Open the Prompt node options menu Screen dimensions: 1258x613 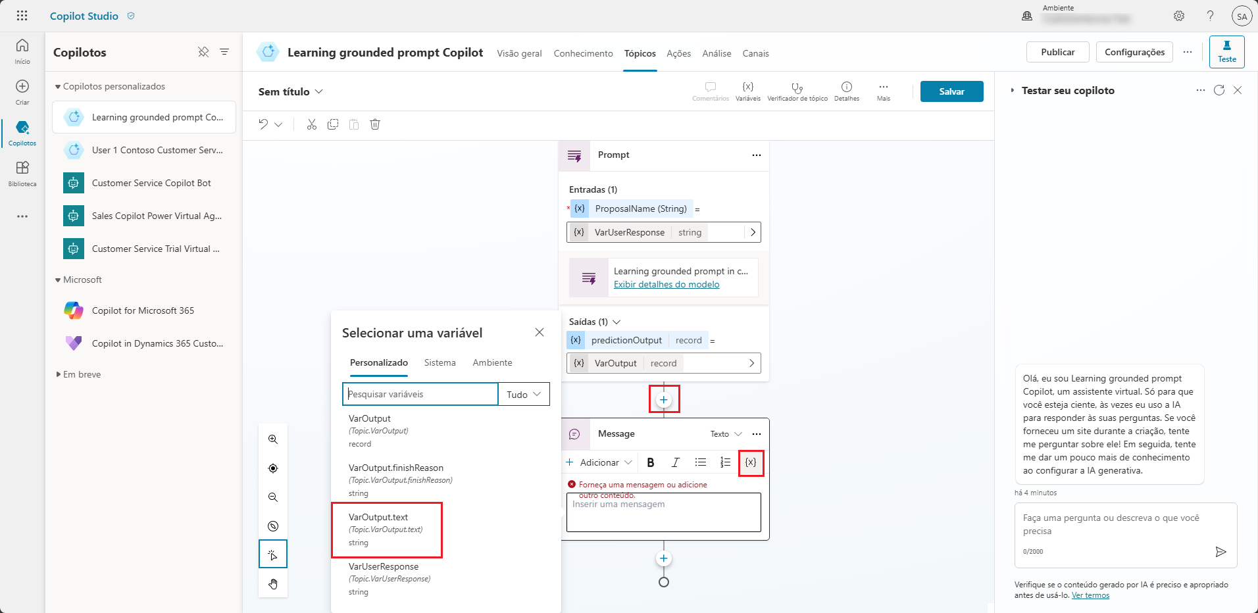[x=757, y=155]
